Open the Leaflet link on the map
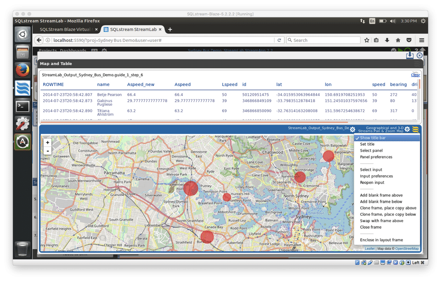The image size is (441, 281). pyautogui.click(x=369, y=249)
